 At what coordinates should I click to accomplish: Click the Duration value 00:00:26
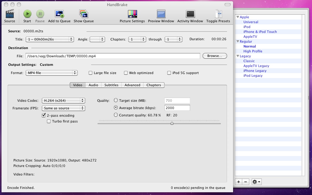coord(219,39)
